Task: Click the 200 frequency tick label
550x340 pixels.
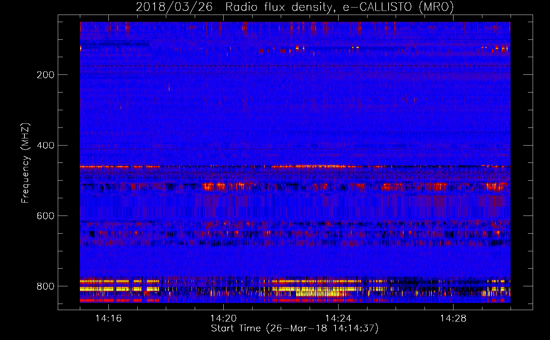Action: click(46, 75)
